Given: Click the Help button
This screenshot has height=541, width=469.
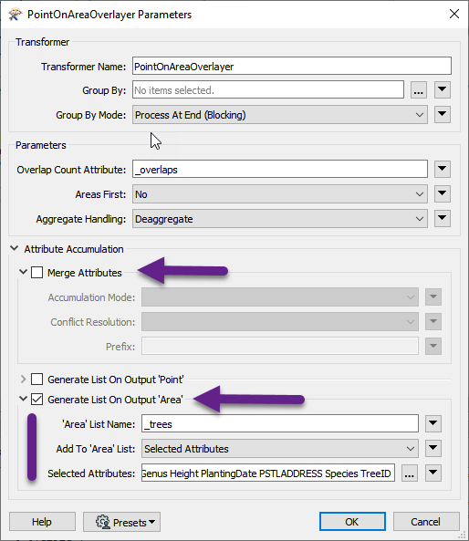Looking at the screenshot, I should pos(42,522).
